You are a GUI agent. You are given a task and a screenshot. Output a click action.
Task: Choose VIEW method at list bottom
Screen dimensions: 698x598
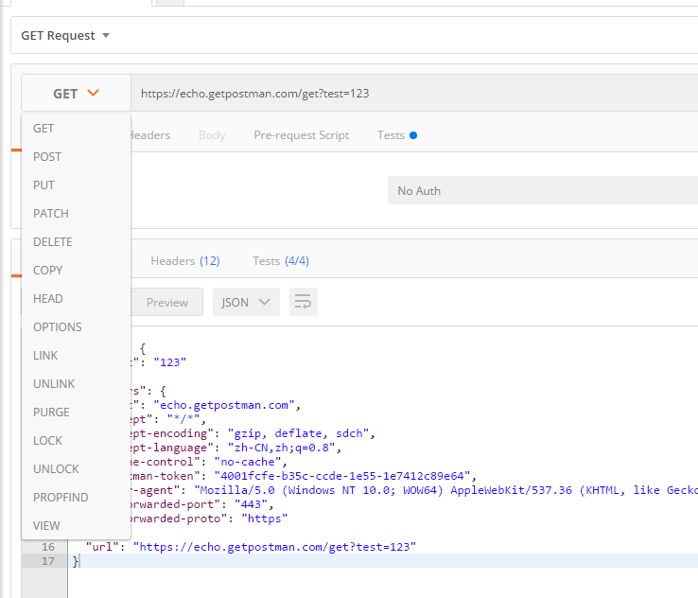(46, 526)
